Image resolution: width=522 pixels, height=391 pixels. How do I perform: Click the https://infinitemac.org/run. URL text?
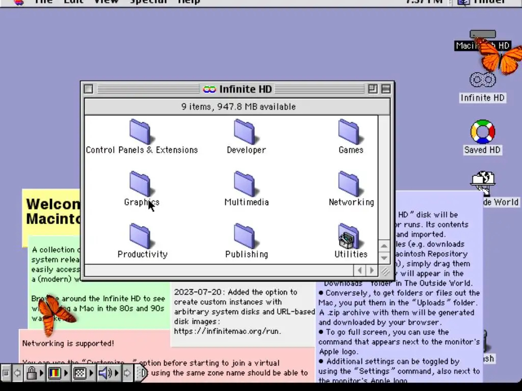pyautogui.click(x=228, y=331)
